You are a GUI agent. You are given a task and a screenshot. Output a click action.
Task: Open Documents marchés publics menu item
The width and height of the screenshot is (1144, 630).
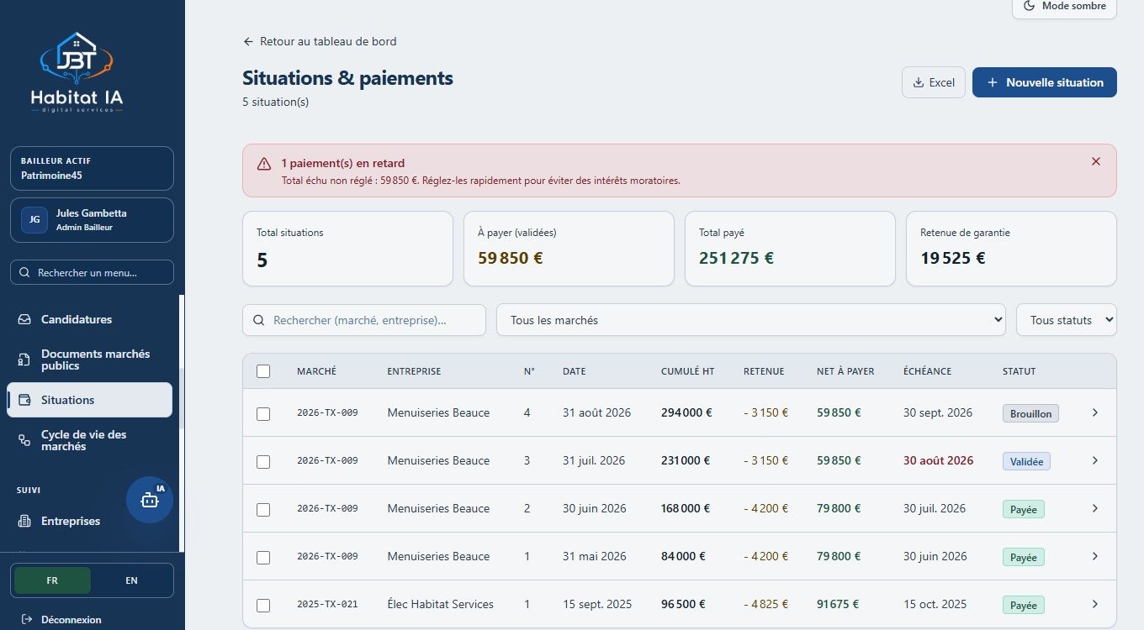pyautogui.click(x=89, y=360)
